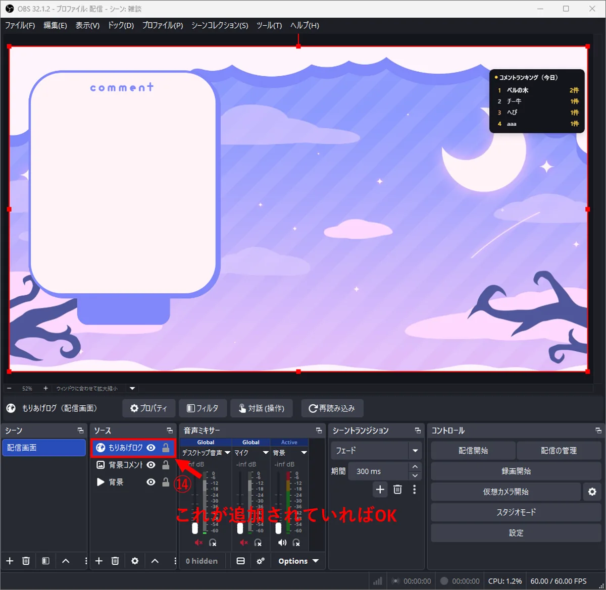Unlock the 背景 source lock
This screenshot has height=590, width=606.
[166, 482]
